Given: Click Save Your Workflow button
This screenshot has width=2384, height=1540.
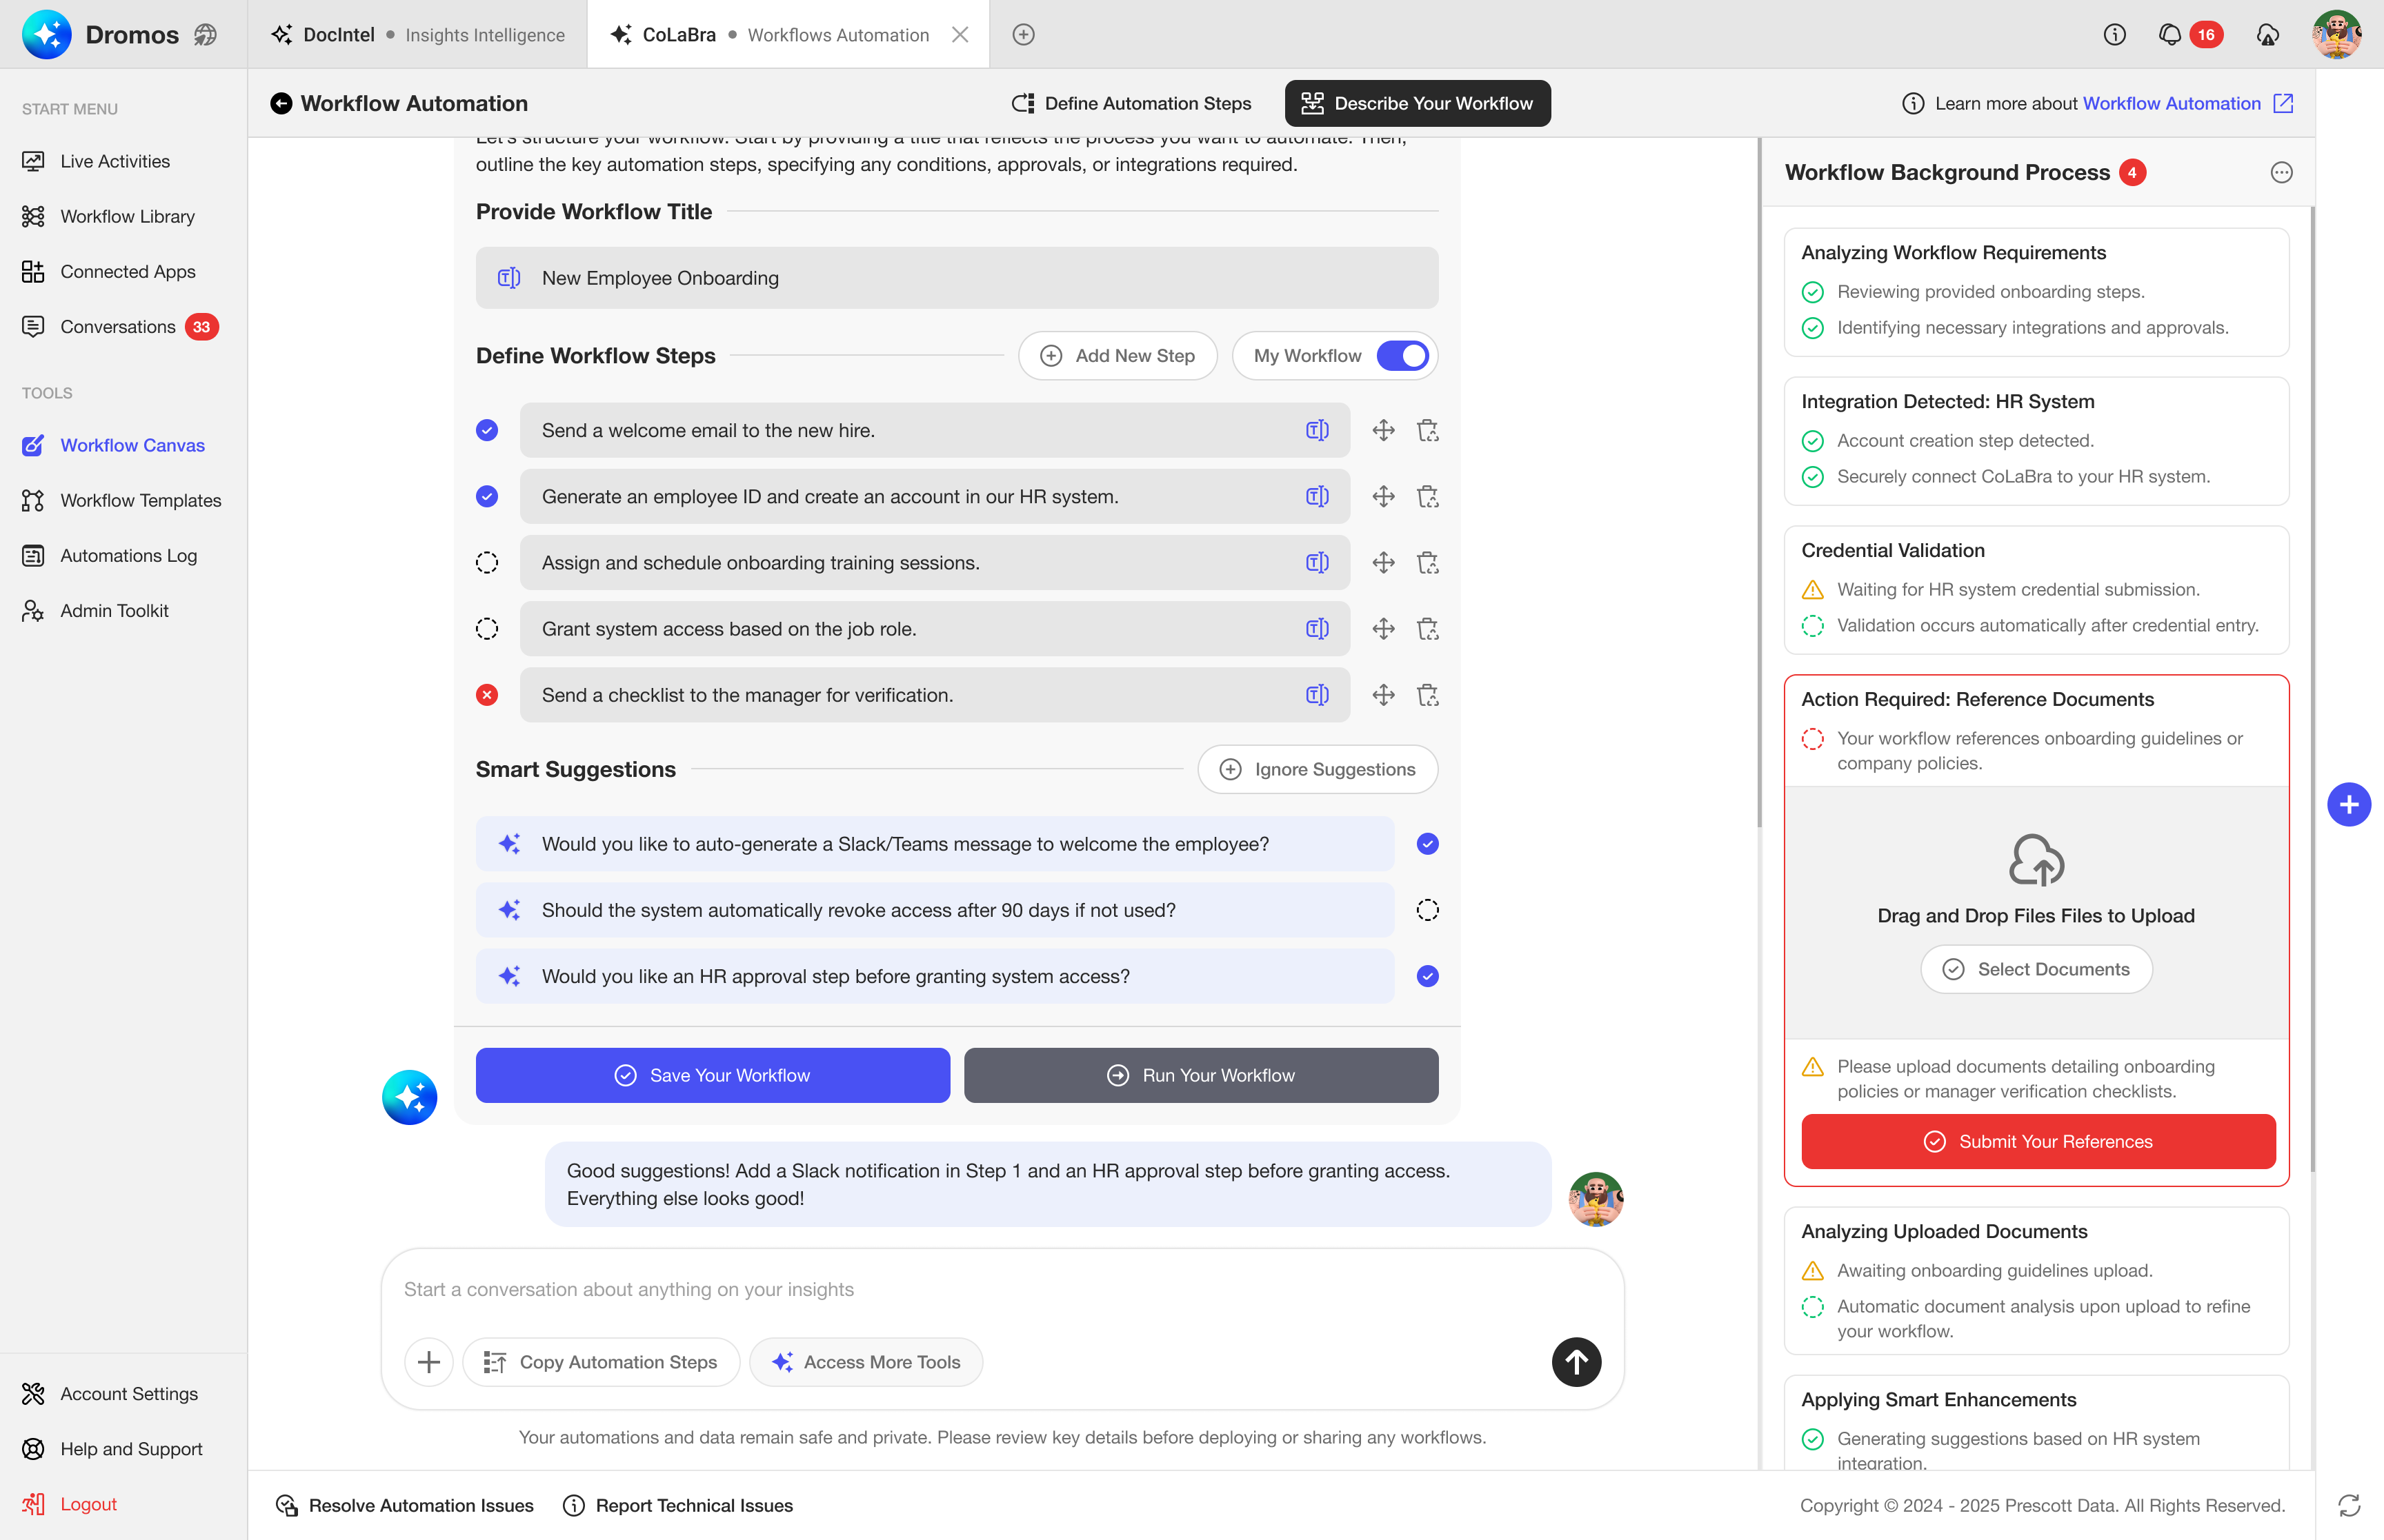Looking at the screenshot, I should coord(713,1075).
